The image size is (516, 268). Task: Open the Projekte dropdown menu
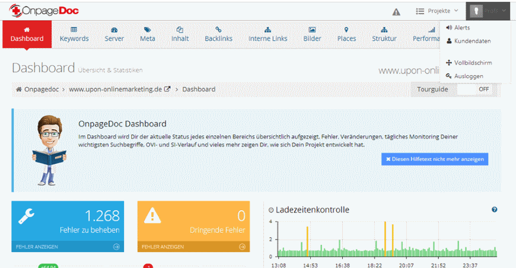pos(437,11)
